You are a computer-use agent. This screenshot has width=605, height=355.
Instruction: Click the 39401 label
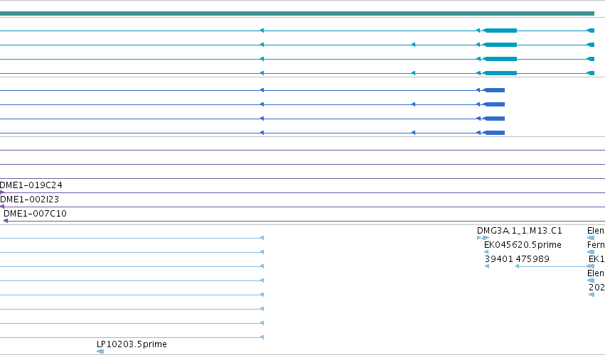(499, 259)
